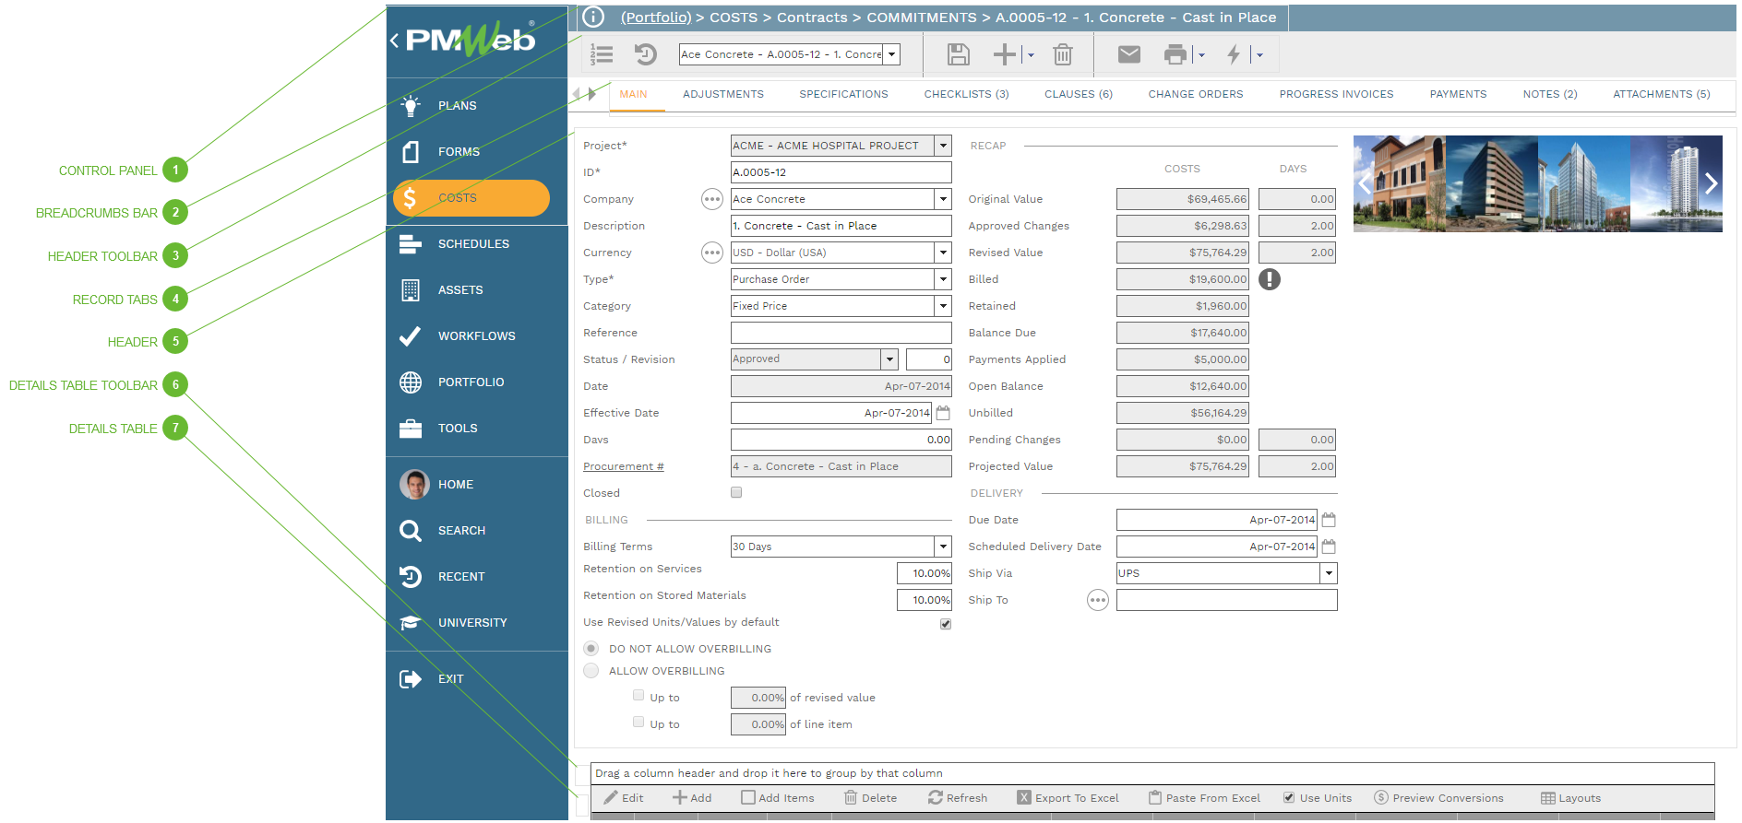Open the Billing Terms dropdown

943,547
